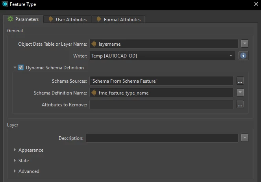This screenshot has width=261, height=182.
Task: Select the Parameters tab
Action: 23,19
